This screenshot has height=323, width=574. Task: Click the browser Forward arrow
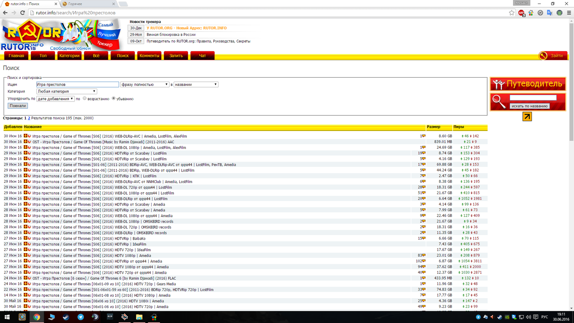tap(14, 13)
